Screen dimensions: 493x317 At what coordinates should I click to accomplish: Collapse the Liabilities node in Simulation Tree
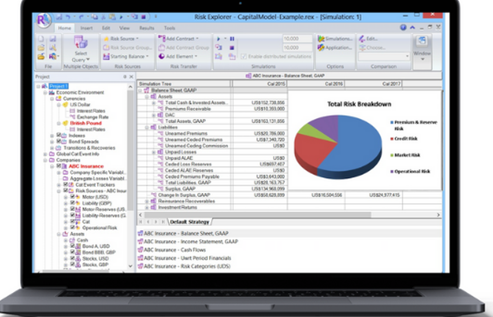tap(147, 127)
